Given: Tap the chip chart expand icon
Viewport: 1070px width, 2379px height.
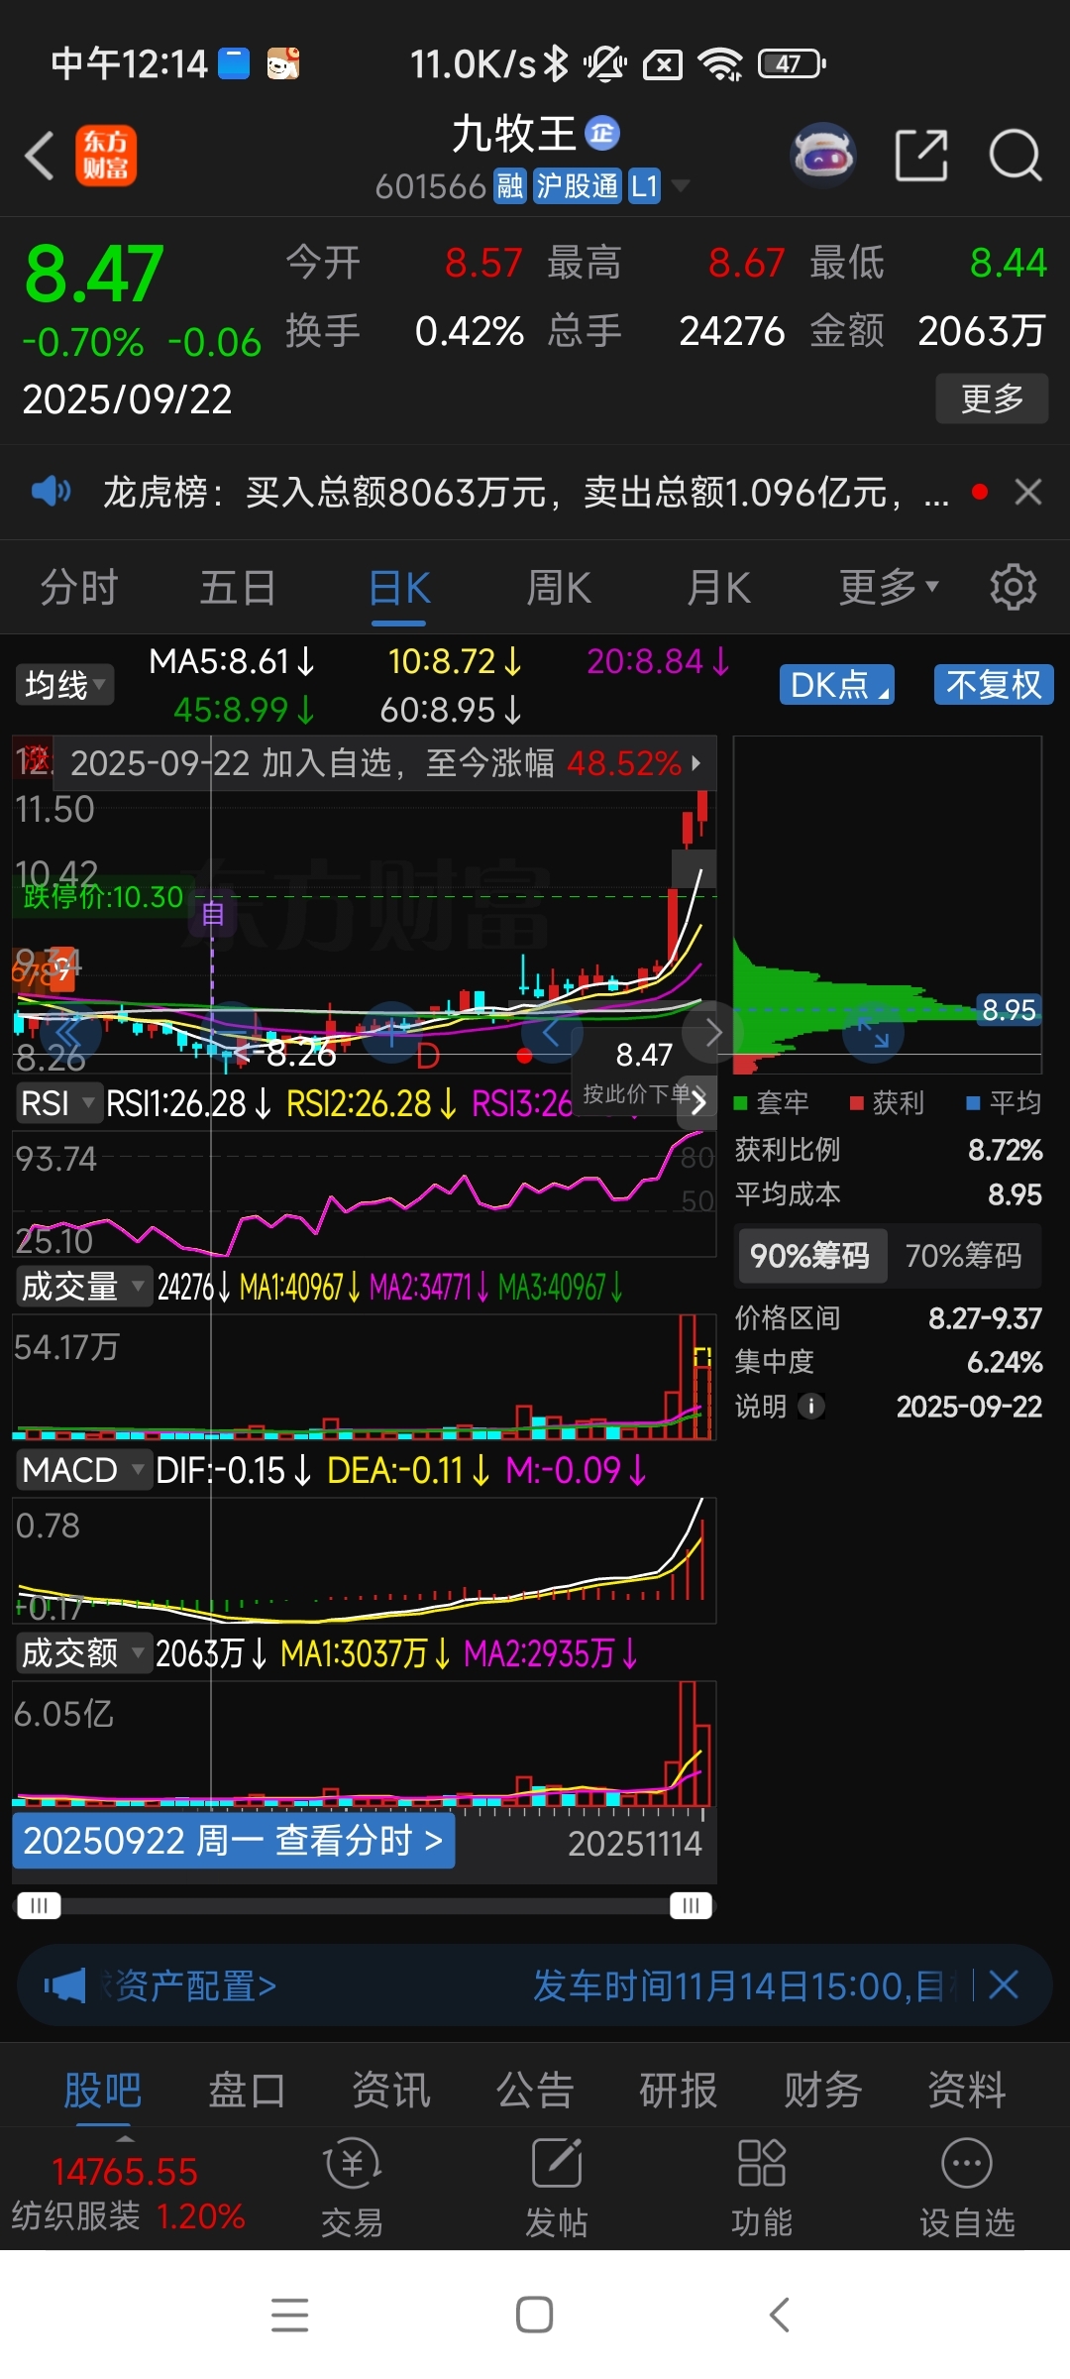Looking at the screenshot, I should pos(874,1033).
